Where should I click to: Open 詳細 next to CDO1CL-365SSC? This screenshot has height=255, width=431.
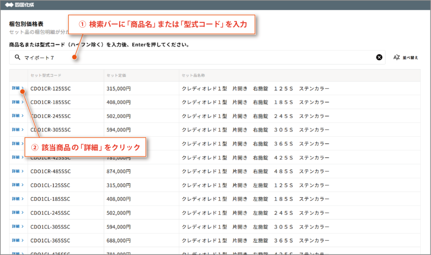coord(18,240)
